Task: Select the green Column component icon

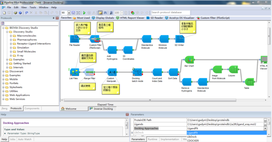Action: coord(233,70)
